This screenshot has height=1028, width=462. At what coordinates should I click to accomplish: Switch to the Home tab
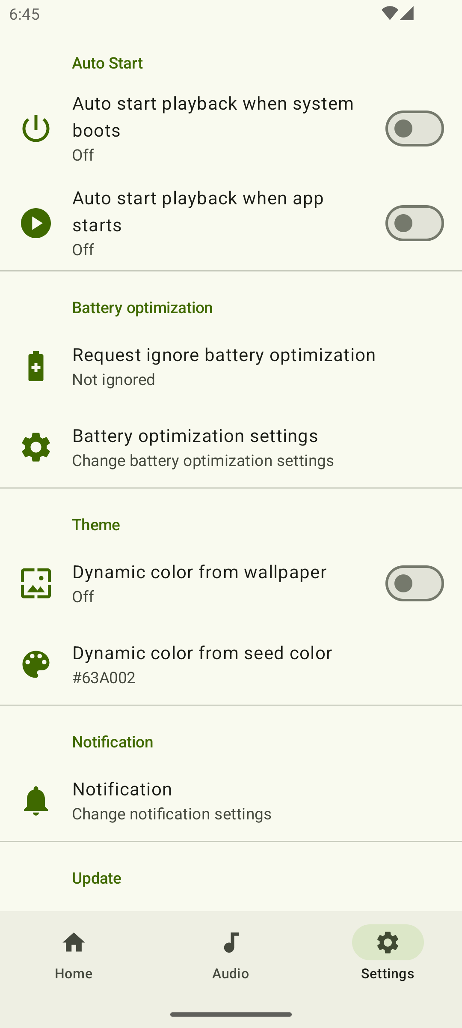coord(74,953)
